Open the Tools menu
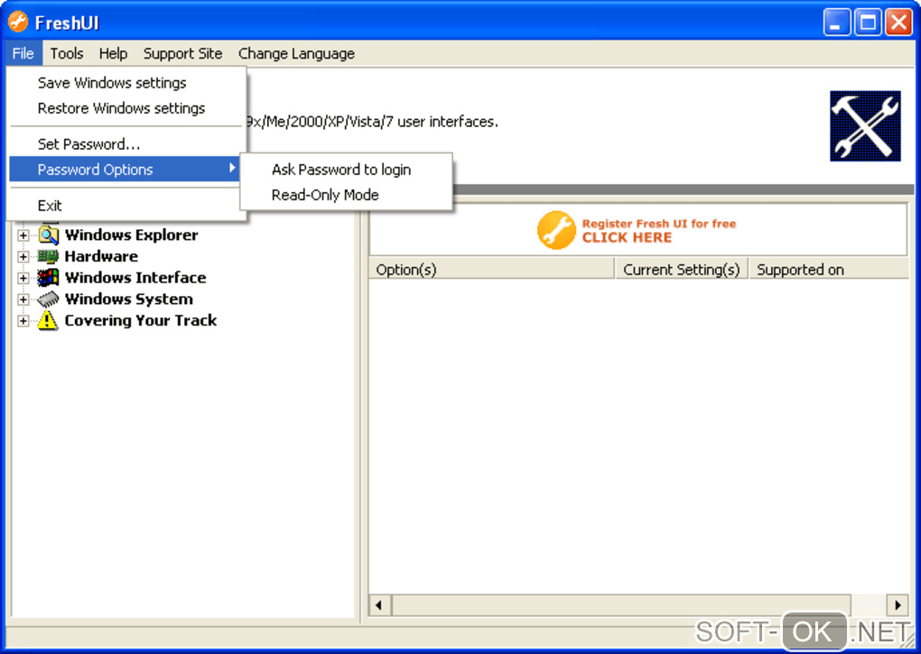This screenshot has height=654, width=921. (67, 53)
